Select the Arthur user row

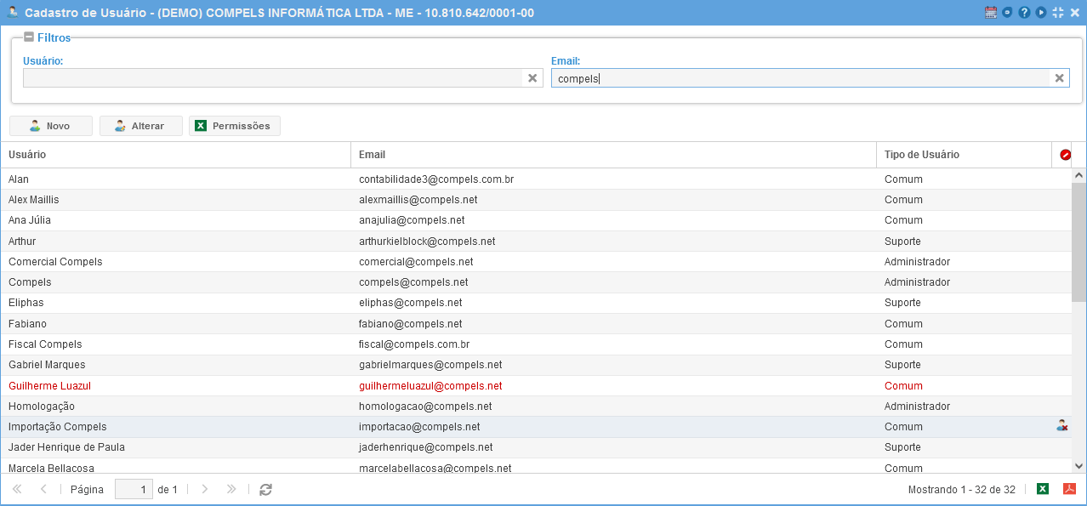pos(536,241)
